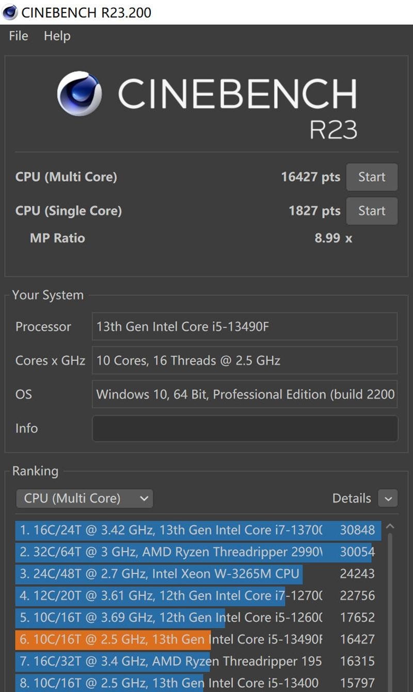
Task: Select the Core i7-12700 ranking row
Action: click(196, 595)
